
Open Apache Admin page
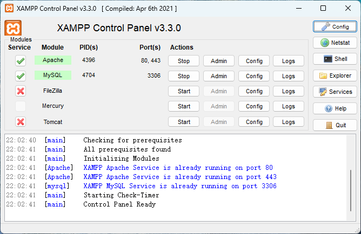coord(219,61)
